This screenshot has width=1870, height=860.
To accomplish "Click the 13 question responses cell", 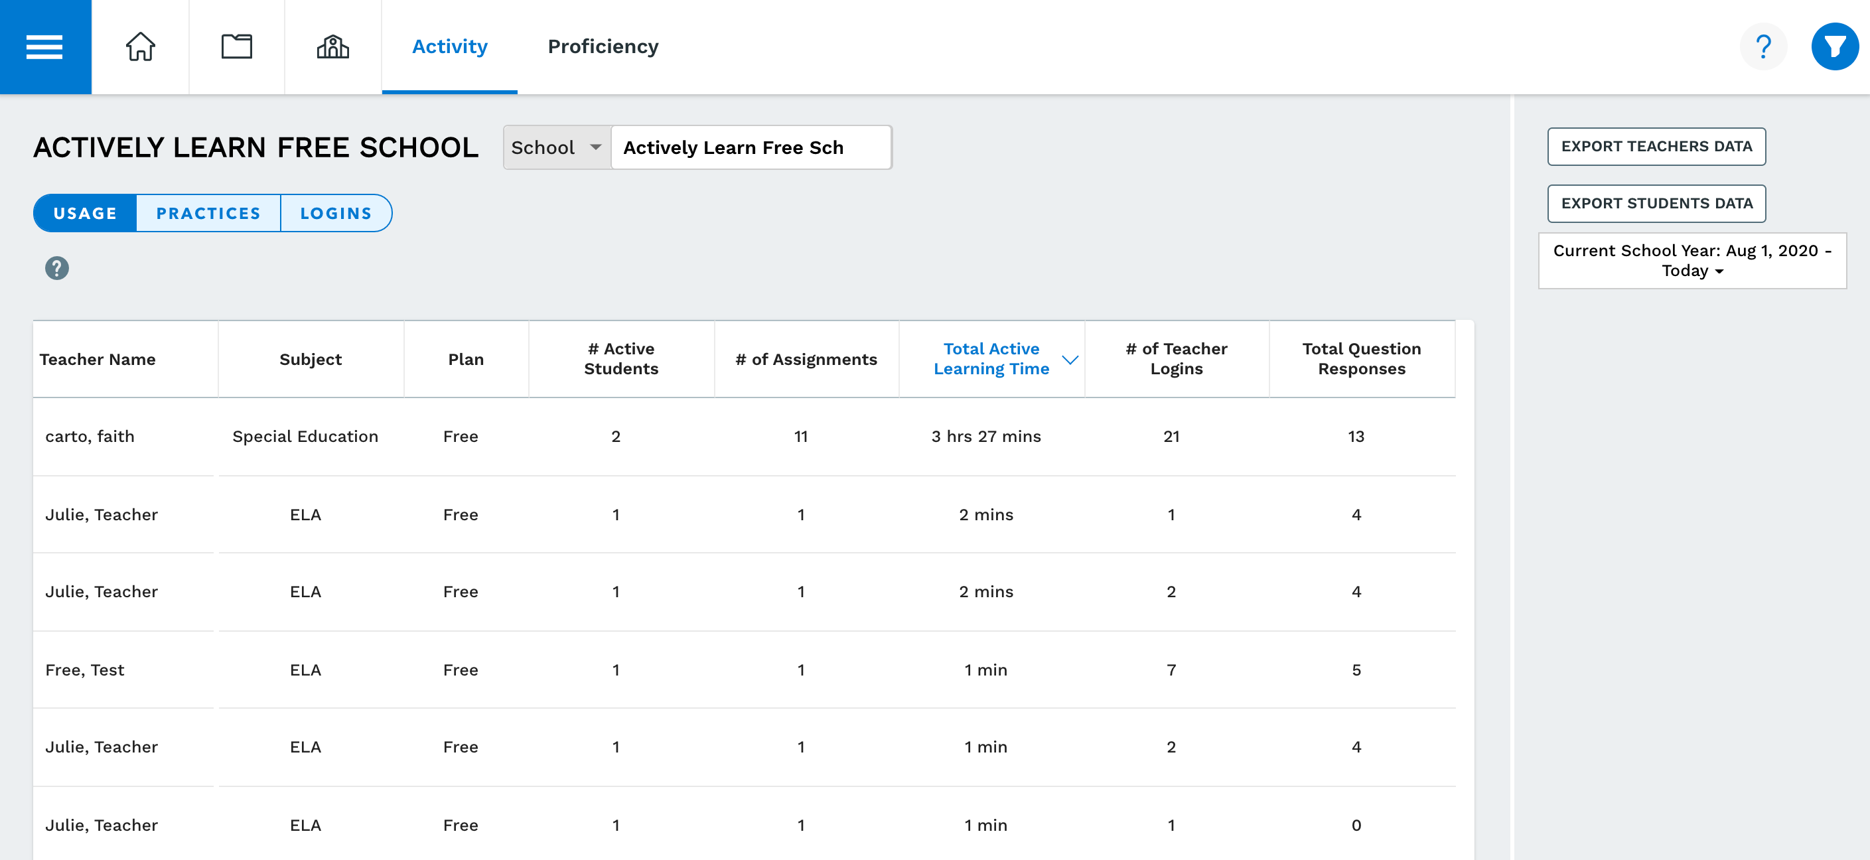I will [x=1357, y=437].
